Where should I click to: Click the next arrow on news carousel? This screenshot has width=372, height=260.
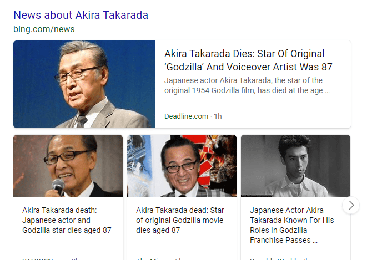click(x=351, y=205)
